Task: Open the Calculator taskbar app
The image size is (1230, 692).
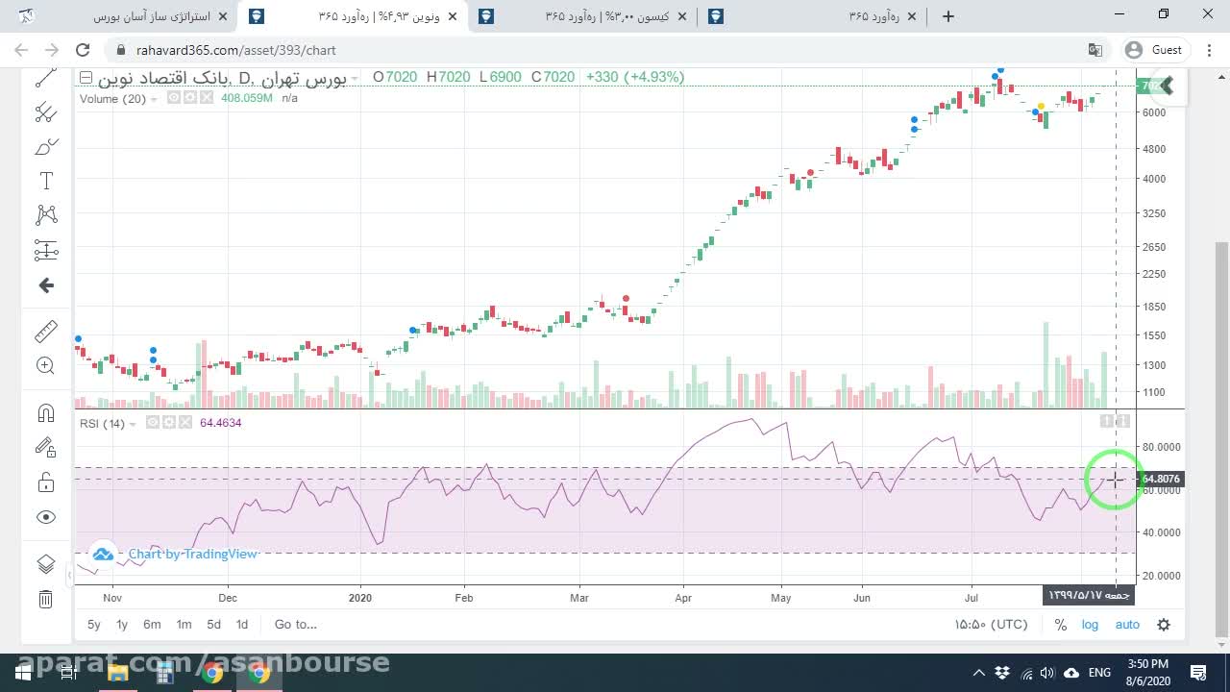Action: click(x=164, y=673)
